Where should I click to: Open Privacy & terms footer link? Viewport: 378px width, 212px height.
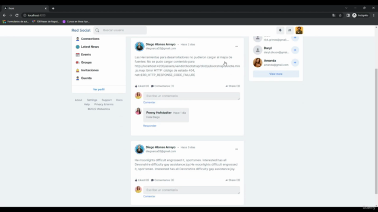click(x=104, y=104)
